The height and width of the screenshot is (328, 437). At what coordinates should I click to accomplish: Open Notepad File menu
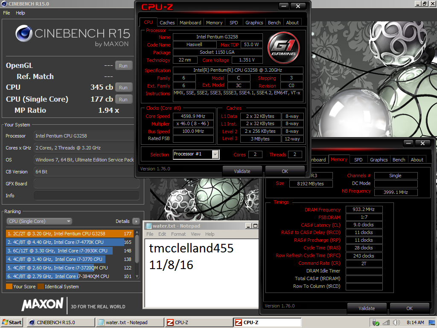pos(150,234)
